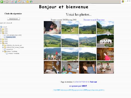This screenshot has width=131, height=98.
Task: Click the CgiXplor par EMiT credit link
Action: pyautogui.click(x=78, y=86)
